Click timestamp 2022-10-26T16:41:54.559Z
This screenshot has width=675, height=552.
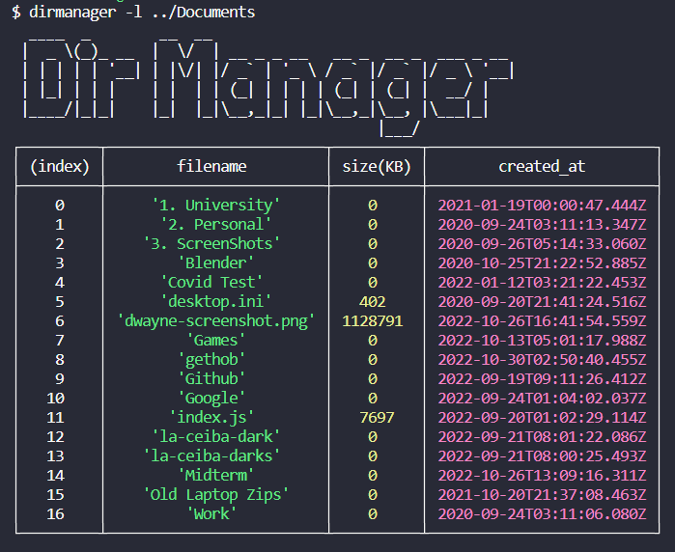tap(542, 321)
